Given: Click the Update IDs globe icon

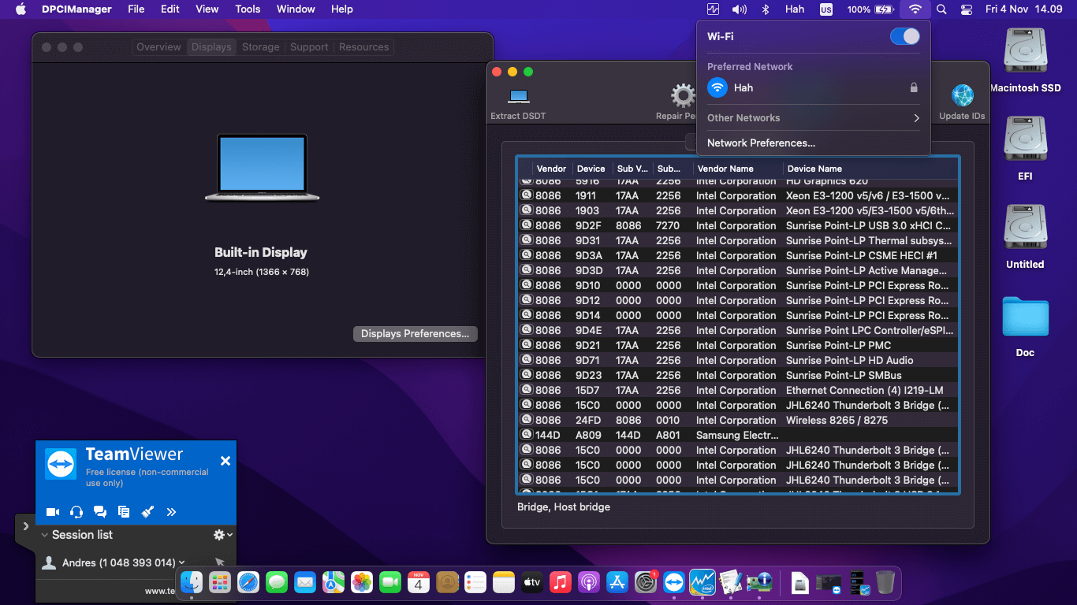Looking at the screenshot, I should pyautogui.click(x=962, y=96).
